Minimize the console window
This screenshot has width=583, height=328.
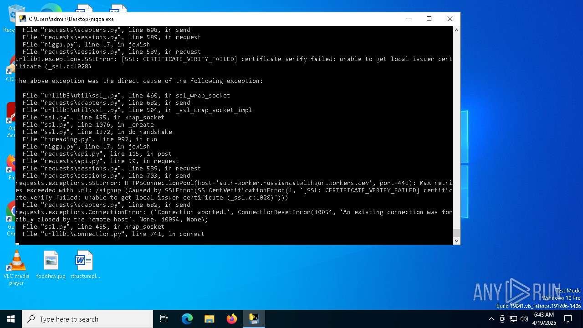pos(408,19)
